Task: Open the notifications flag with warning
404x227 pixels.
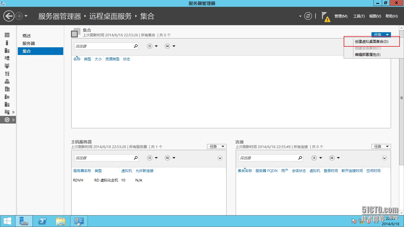Action: [326, 17]
